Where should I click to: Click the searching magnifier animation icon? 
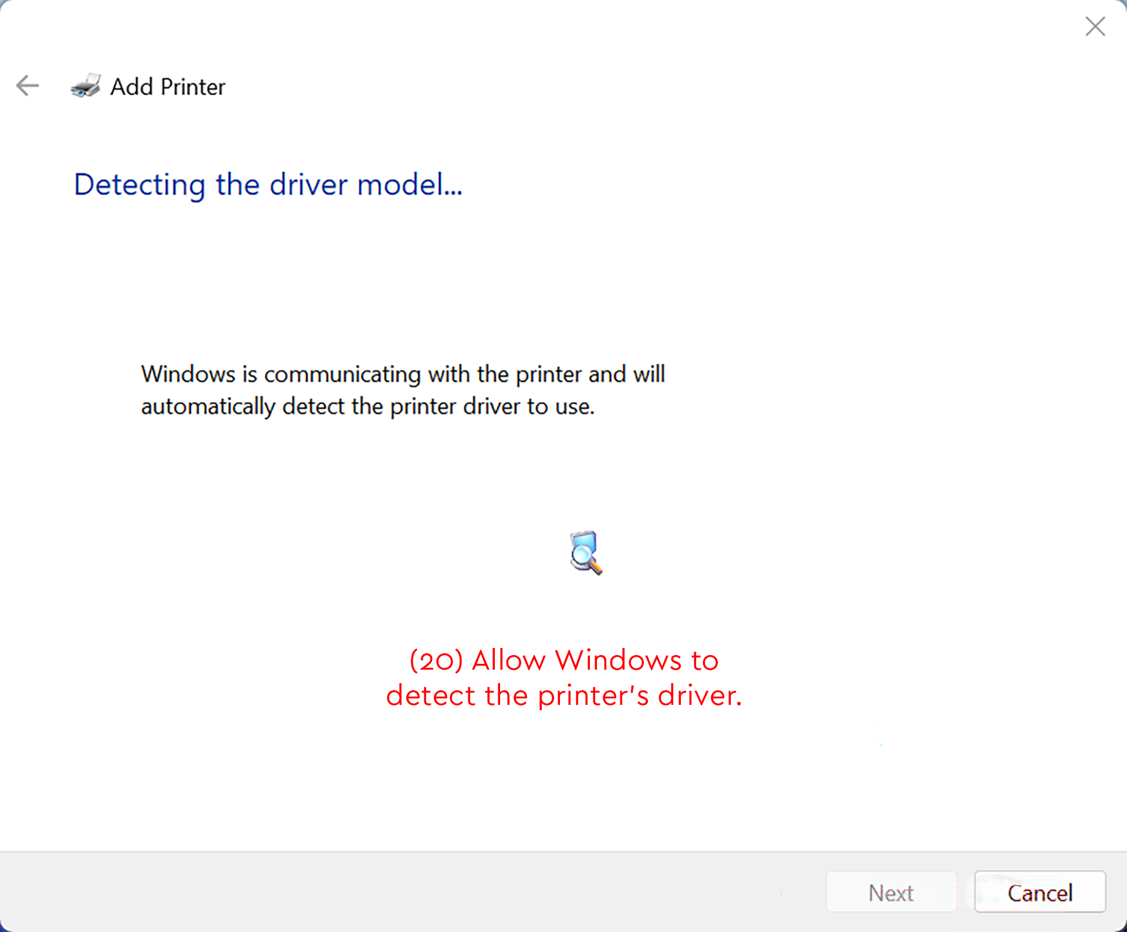click(x=586, y=553)
